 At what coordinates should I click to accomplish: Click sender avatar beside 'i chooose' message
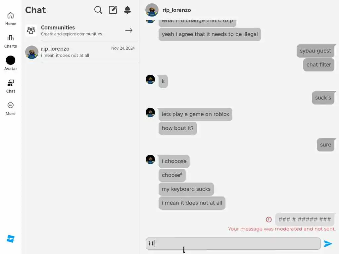(x=150, y=159)
